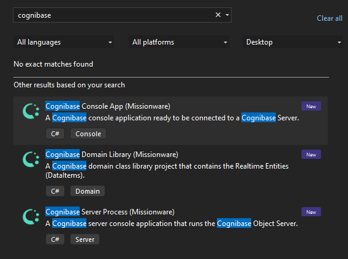
Task: Click the Cognibase Console App template icon
Action: 31,111
